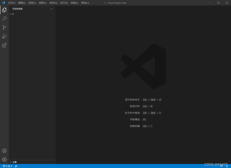Open the Search view icon
The width and height of the screenshot is (231, 168).
click(4, 19)
